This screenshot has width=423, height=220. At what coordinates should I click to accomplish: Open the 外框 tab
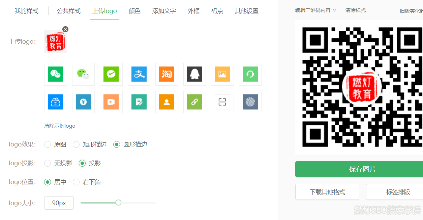point(193,11)
